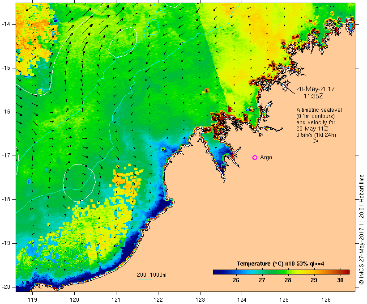Image resolution: width=367 pixels, height=304 pixels.
Task: Click the longitude axis label '124'
Action: click(x=242, y=300)
